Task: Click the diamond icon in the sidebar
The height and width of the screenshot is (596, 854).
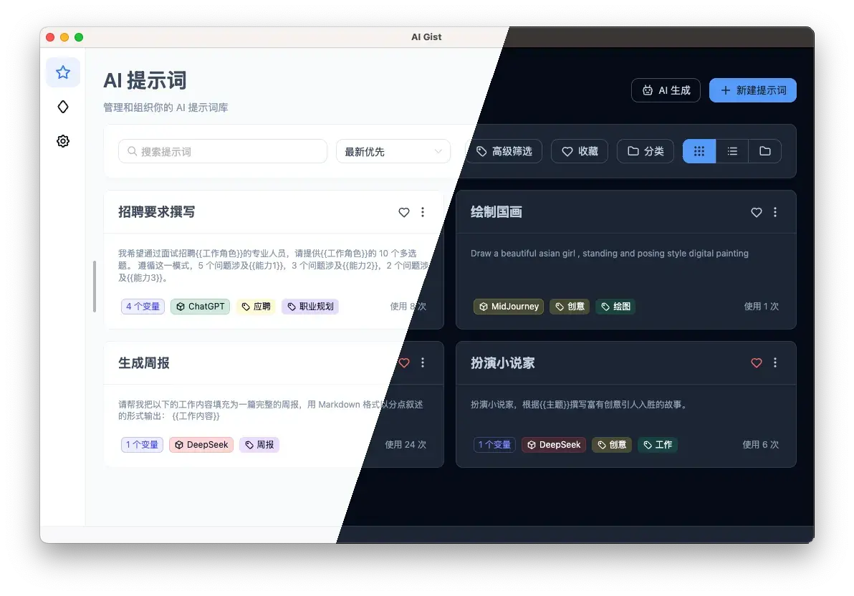Action: [62, 106]
